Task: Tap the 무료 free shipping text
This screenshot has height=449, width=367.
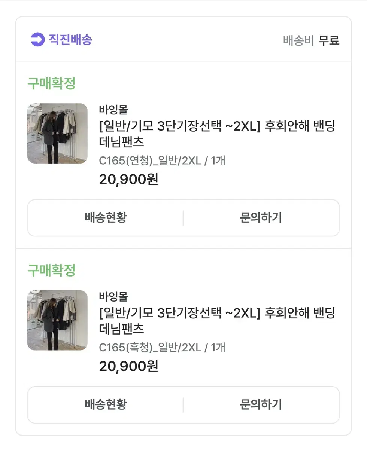Action: pos(329,40)
